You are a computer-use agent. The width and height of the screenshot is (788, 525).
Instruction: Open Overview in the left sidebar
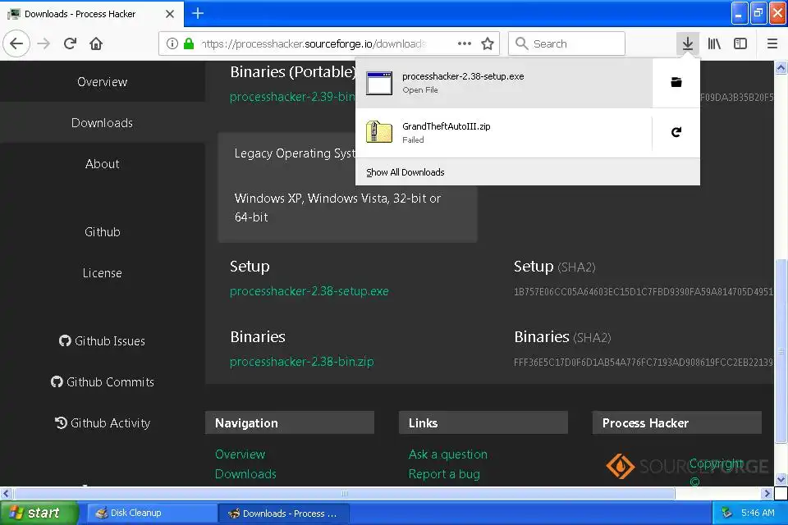coord(102,82)
